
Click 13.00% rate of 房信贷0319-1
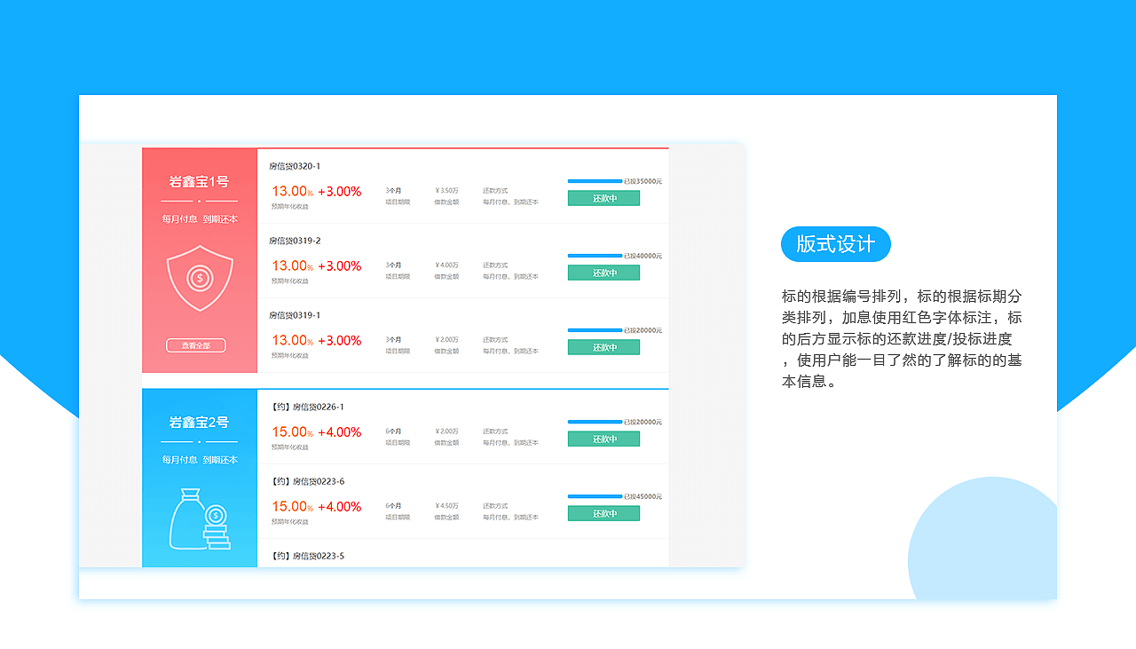[292, 340]
